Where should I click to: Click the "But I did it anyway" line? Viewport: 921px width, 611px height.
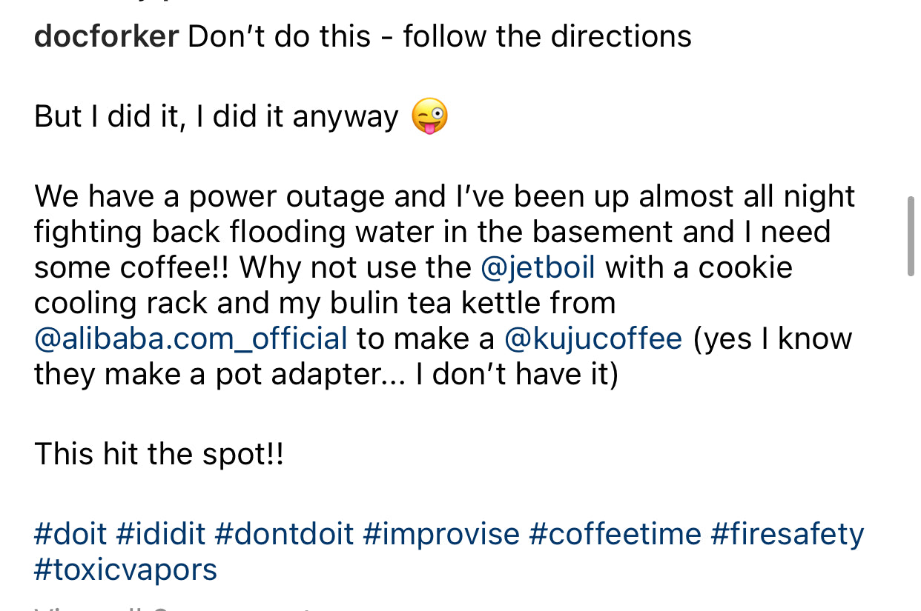(x=216, y=117)
